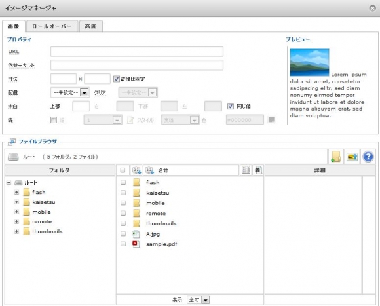Click the フォルダ column header
This screenshot has width=380, height=306.
60,170
